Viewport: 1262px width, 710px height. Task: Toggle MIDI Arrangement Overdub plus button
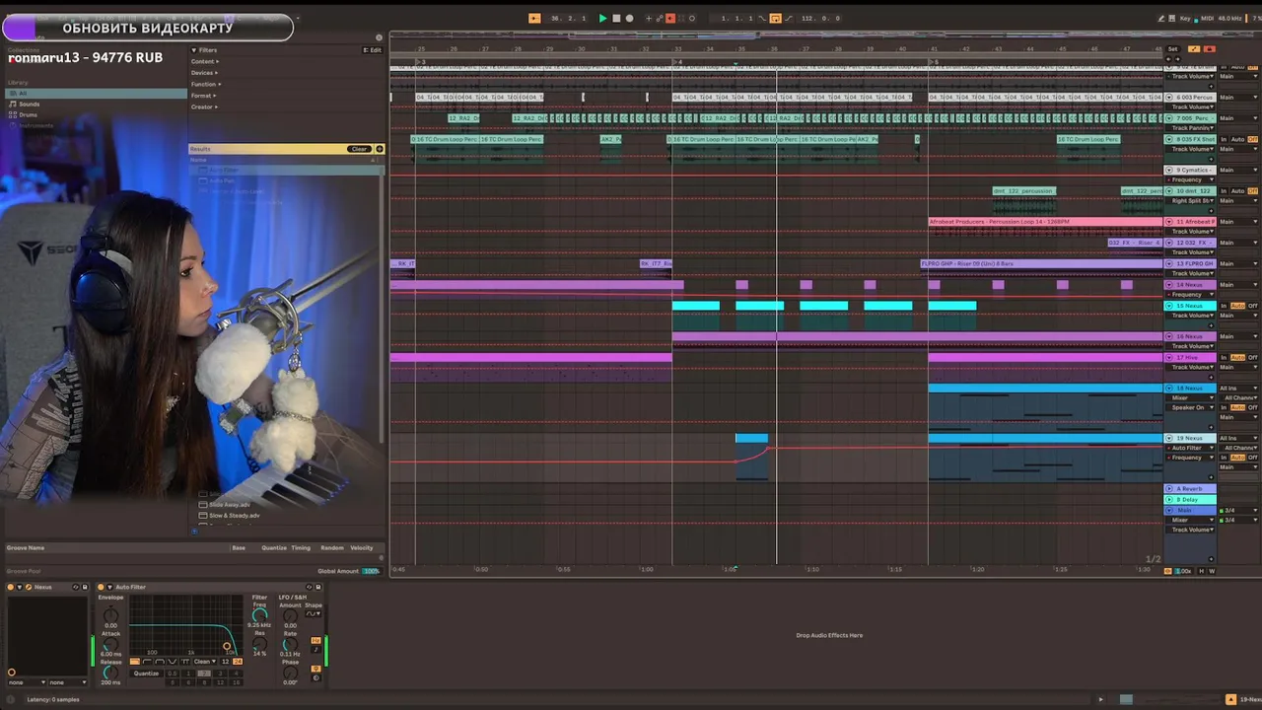tap(649, 18)
